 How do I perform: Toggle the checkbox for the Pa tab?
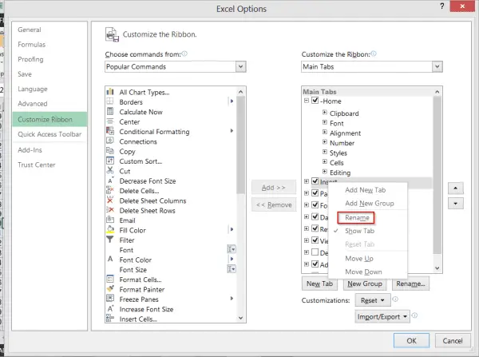tap(315, 192)
